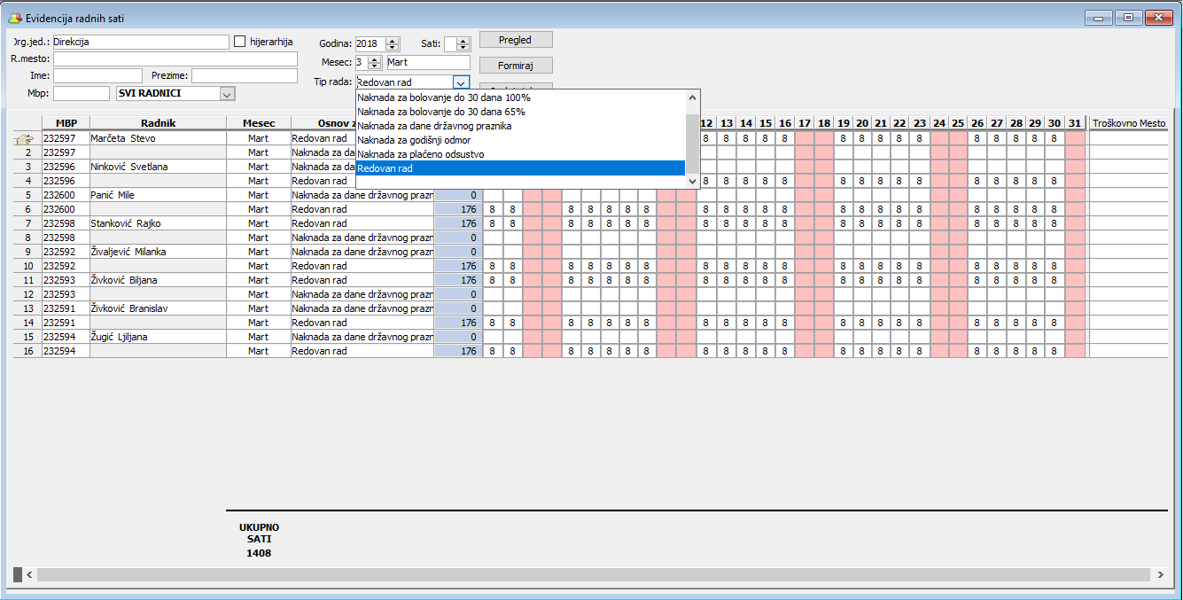Select 'Naknada za godišnji odmor' option

click(x=414, y=140)
